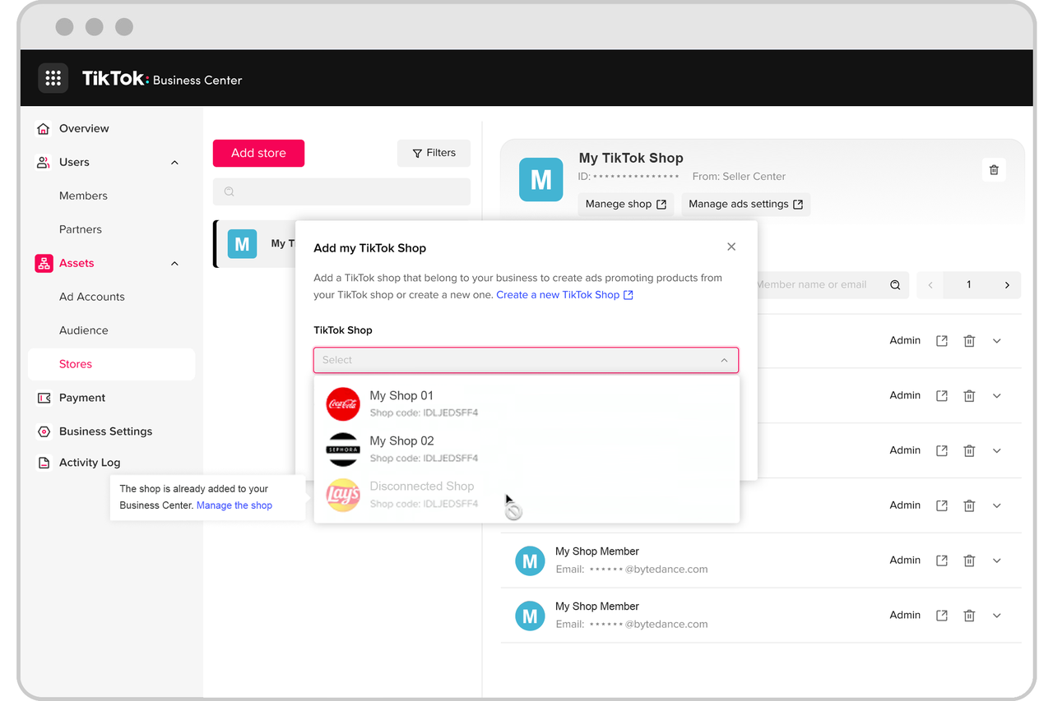
Task: Open the TikTok Shop select dropdown
Action: point(526,360)
